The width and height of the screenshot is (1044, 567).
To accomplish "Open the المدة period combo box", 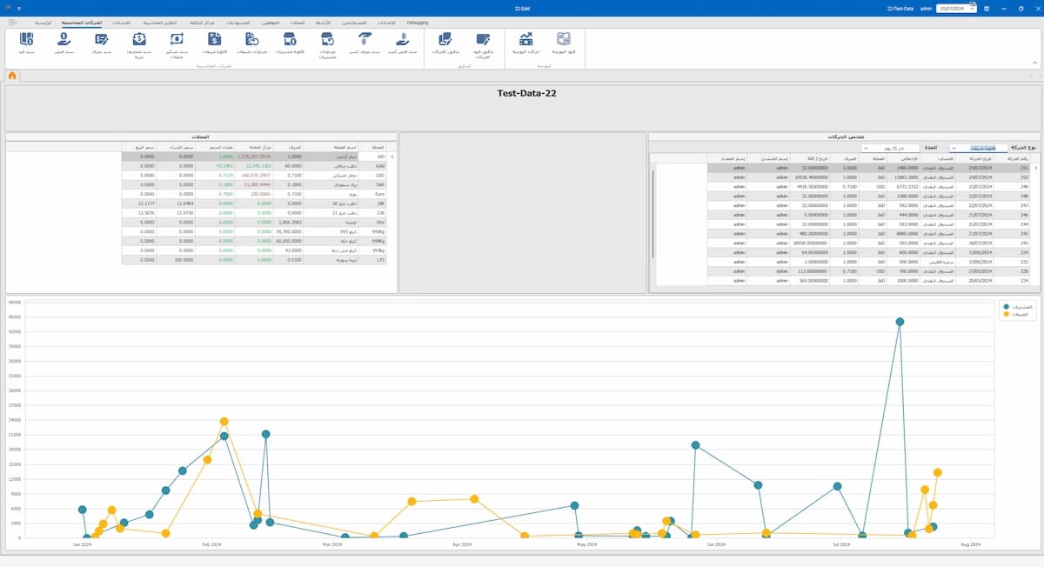I will coord(888,148).
